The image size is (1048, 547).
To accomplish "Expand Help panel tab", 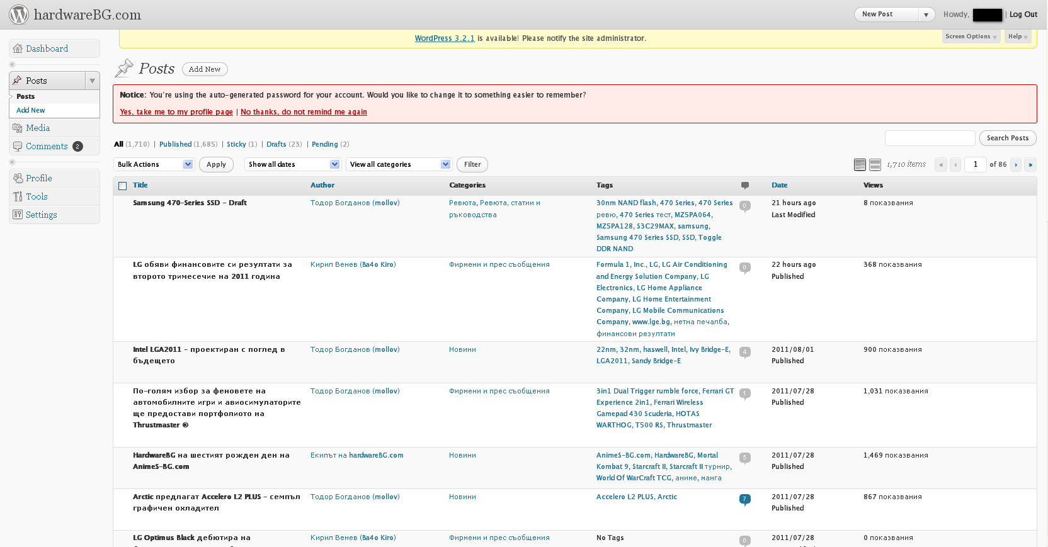I will [x=1018, y=37].
